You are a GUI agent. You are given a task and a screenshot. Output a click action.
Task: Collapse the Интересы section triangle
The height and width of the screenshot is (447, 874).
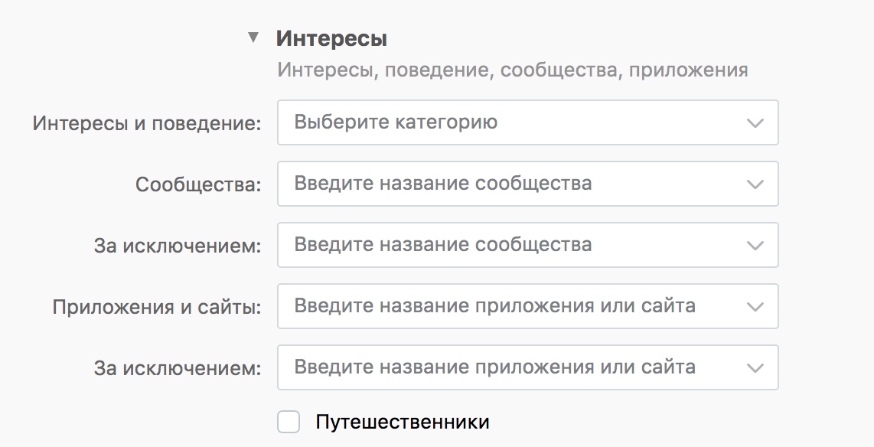(x=253, y=38)
